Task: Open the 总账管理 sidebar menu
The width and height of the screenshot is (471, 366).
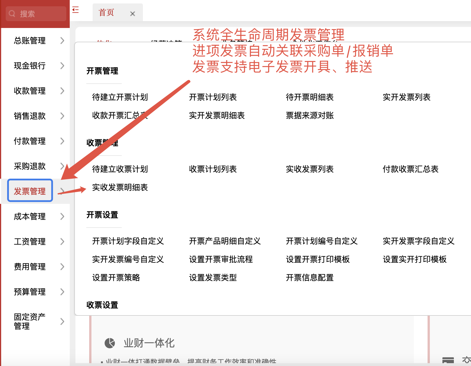Action: coord(30,41)
